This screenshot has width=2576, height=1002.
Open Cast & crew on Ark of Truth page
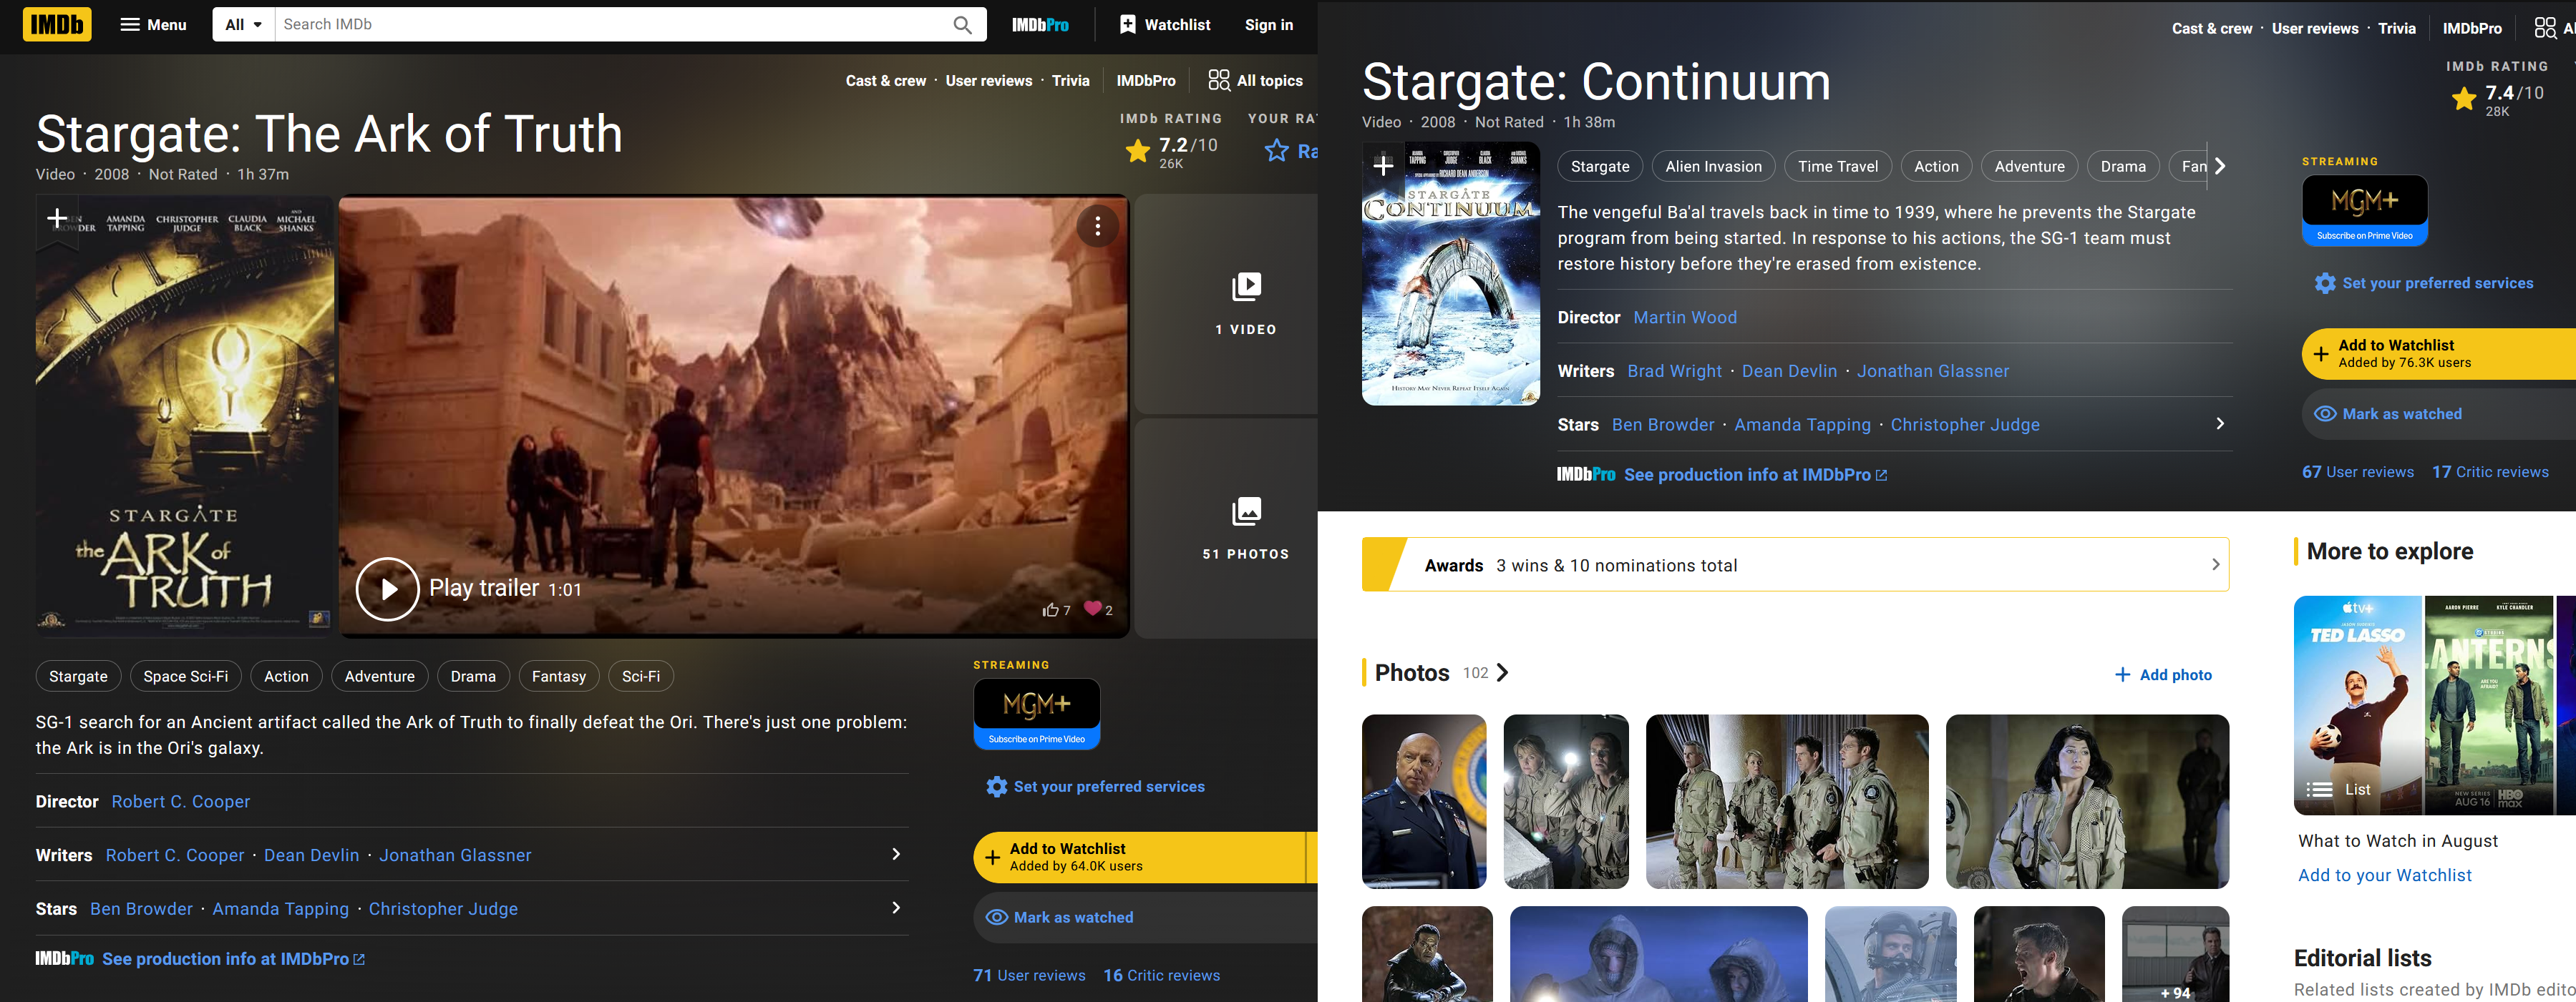click(886, 81)
